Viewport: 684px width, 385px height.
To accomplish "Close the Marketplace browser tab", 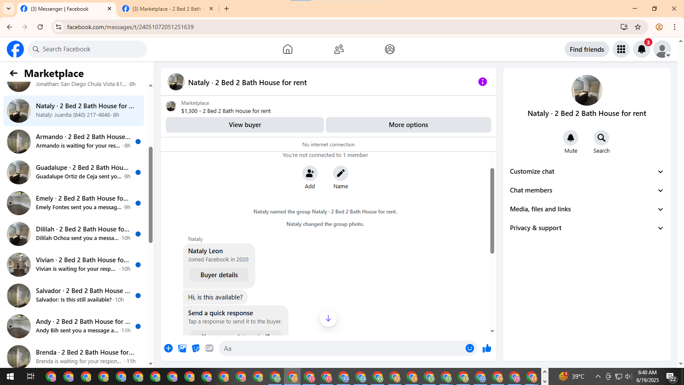I will 211,9.
